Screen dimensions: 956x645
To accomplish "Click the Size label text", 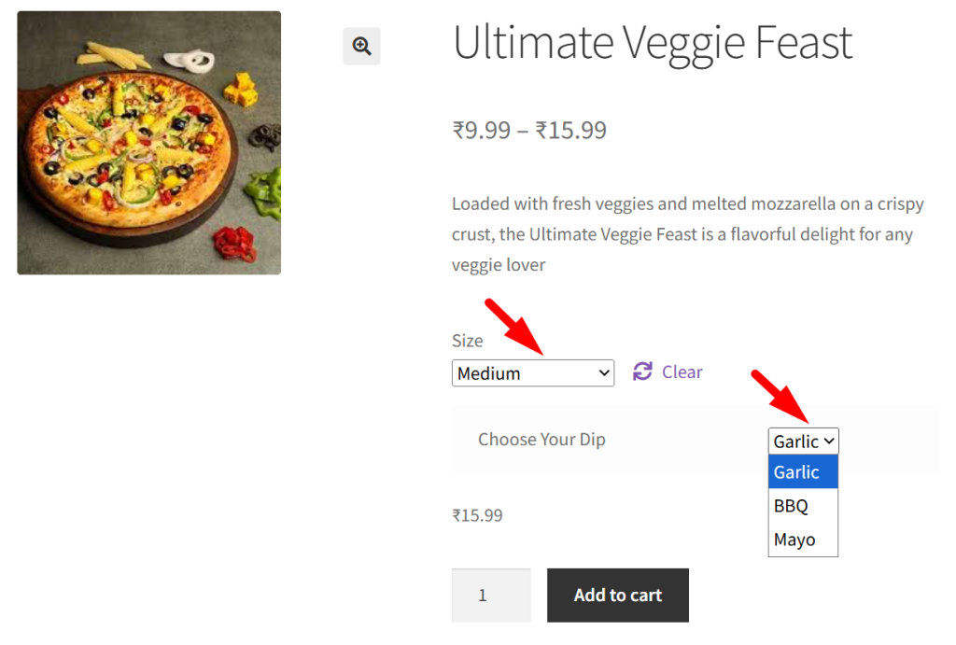I will click(x=468, y=341).
